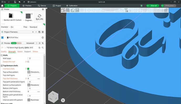
Task: Open Printer settings gear icon
Action: click(43, 9)
